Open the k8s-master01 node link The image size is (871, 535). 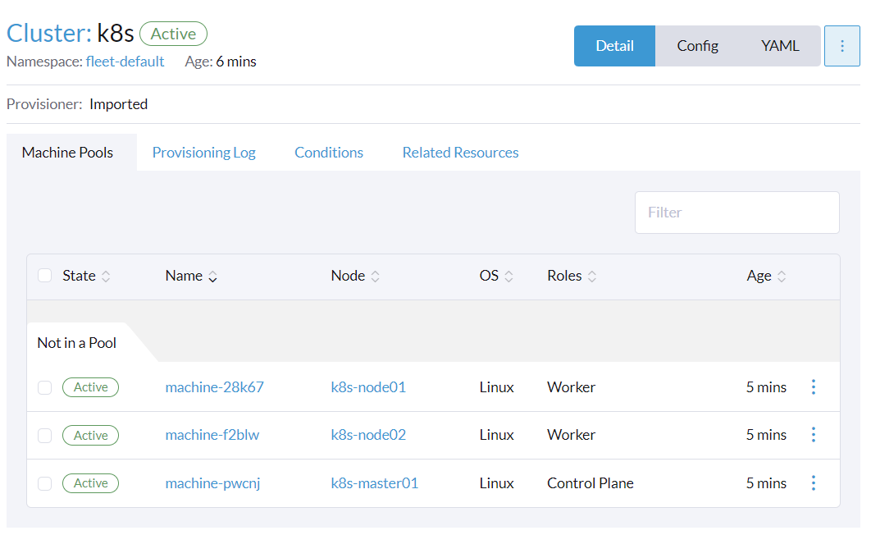coord(374,483)
